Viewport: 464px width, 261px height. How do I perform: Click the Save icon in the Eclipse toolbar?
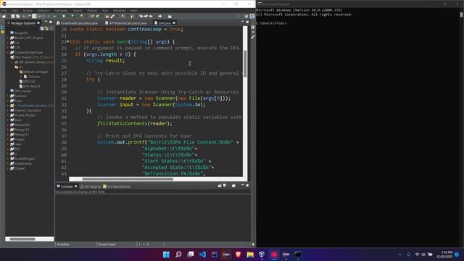13,16
